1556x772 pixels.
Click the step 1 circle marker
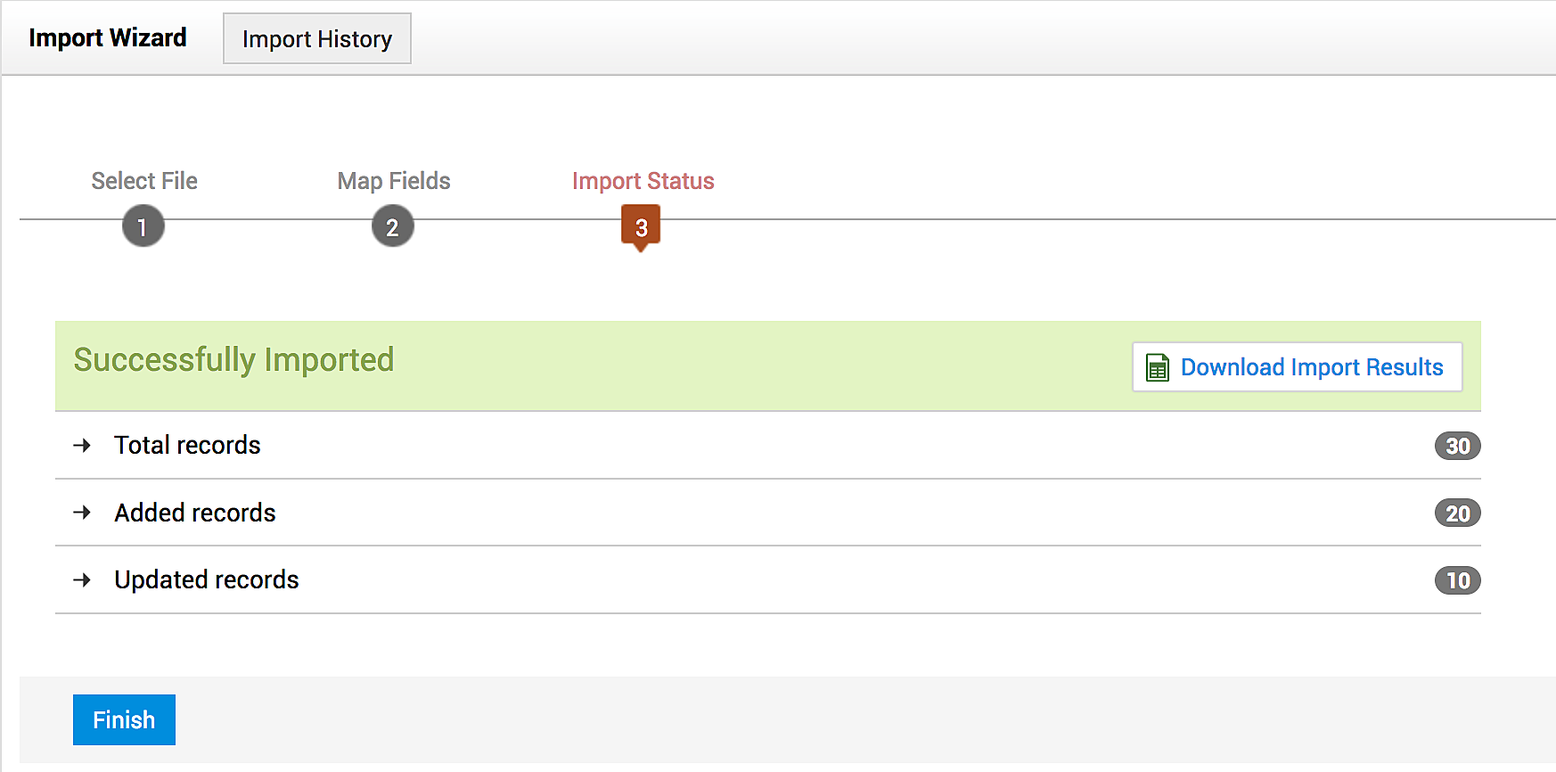click(143, 226)
